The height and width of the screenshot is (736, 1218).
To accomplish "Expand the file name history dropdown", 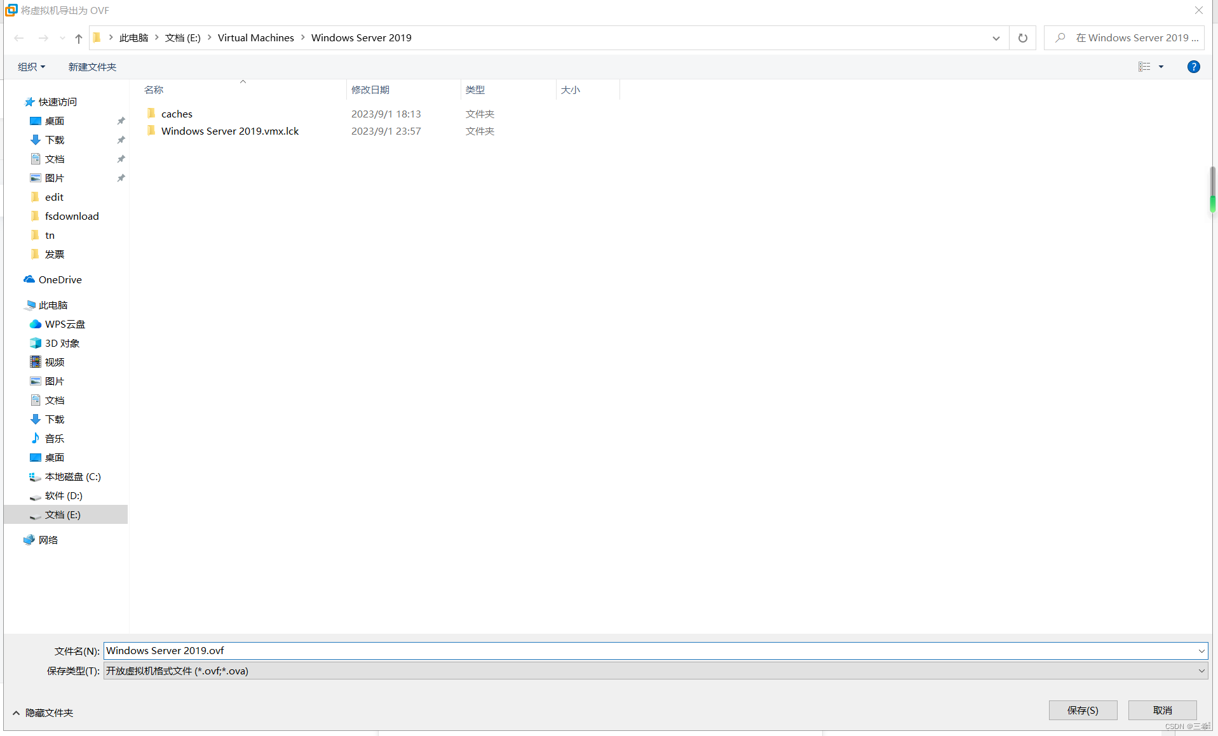I will [1201, 651].
